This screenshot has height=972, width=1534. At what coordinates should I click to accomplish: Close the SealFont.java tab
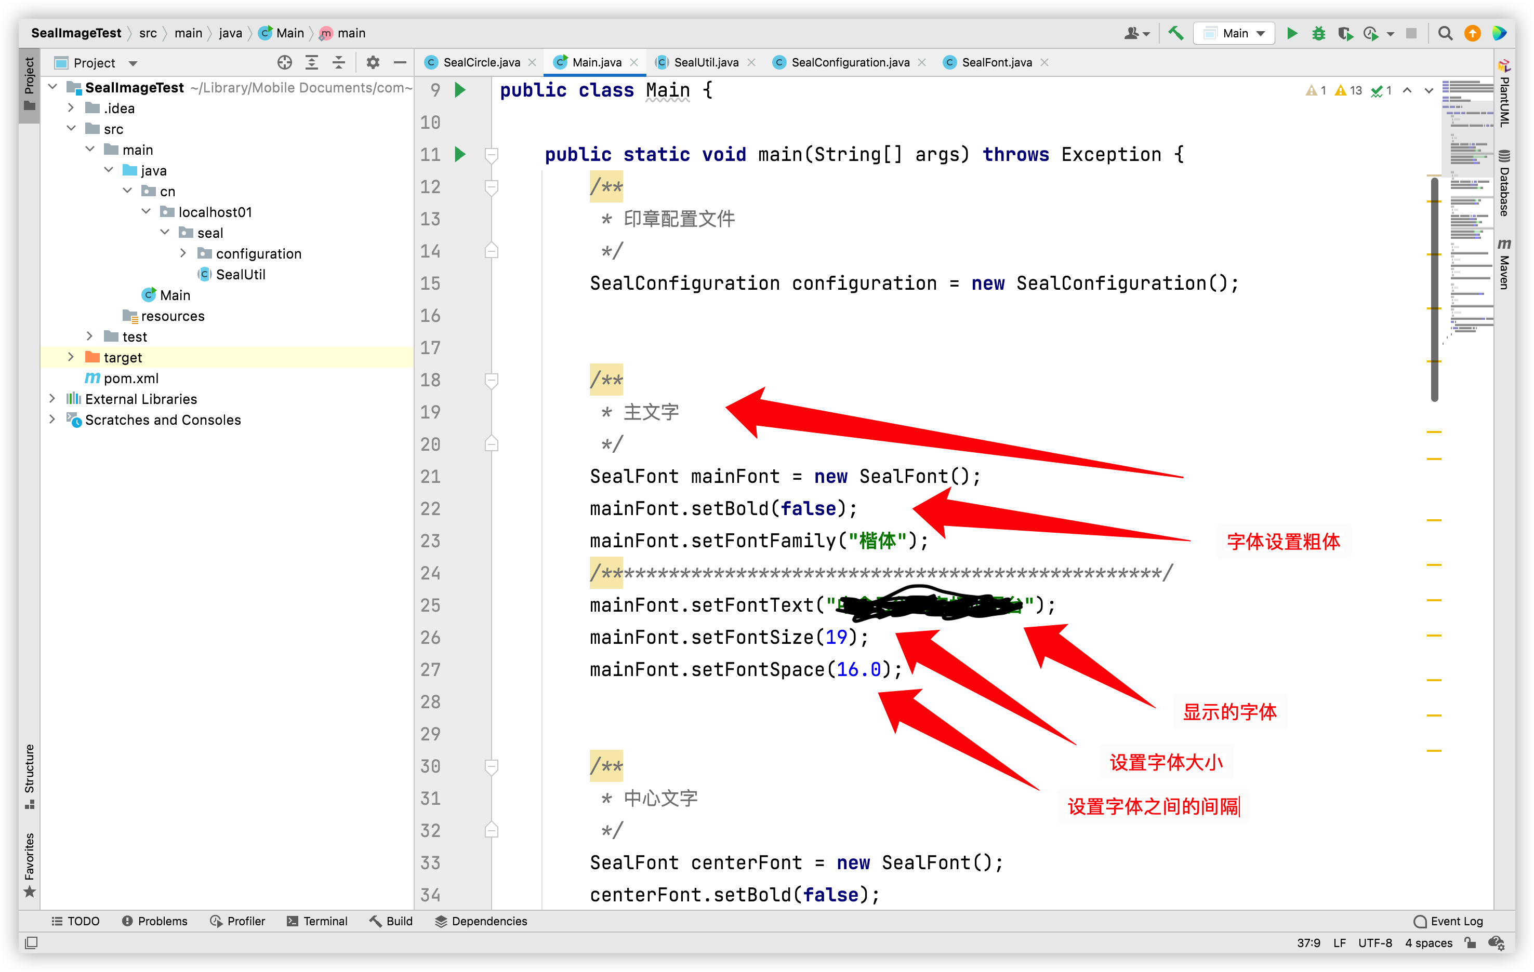click(x=1044, y=62)
